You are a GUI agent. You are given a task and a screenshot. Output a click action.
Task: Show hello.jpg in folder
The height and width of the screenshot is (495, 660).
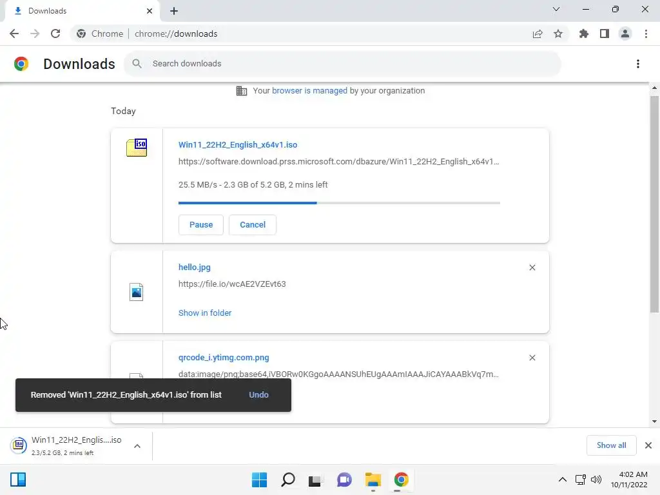205,313
